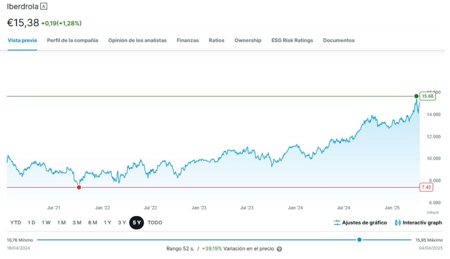This screenshot has height=259, width=450.
Task: Click the Infront attribution label
Action: coord(432,213)
